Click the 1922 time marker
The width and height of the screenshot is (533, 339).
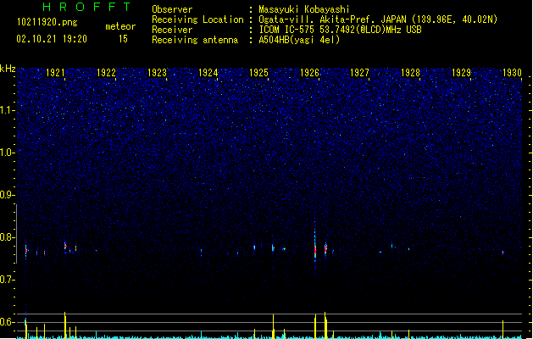106,73
